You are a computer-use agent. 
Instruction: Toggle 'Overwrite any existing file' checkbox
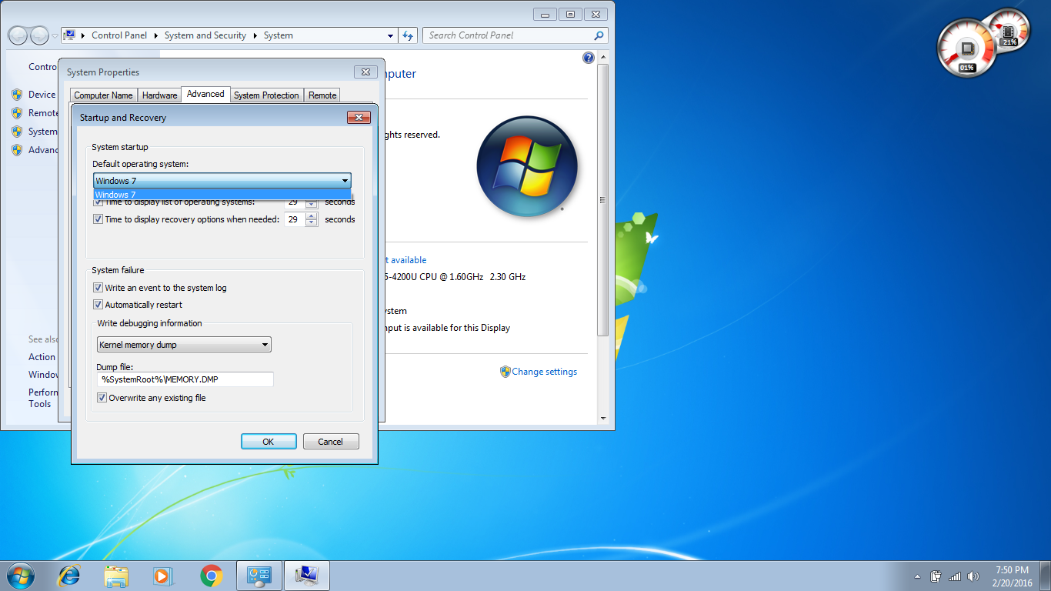point(102,398)
